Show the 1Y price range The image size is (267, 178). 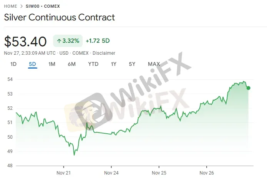113,64
